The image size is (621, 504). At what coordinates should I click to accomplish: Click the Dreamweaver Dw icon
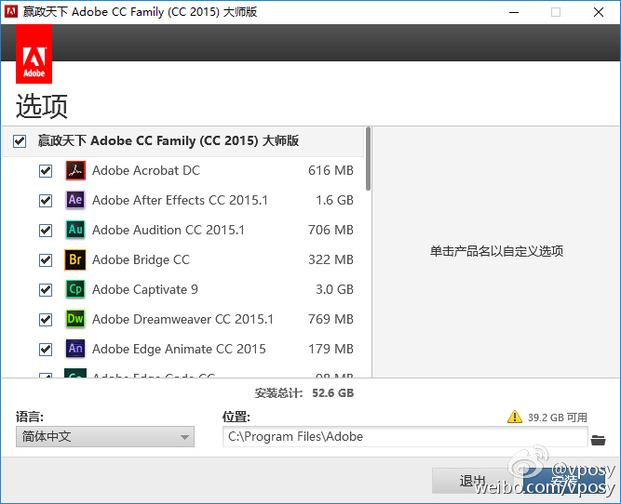click(x=75, y=319)
